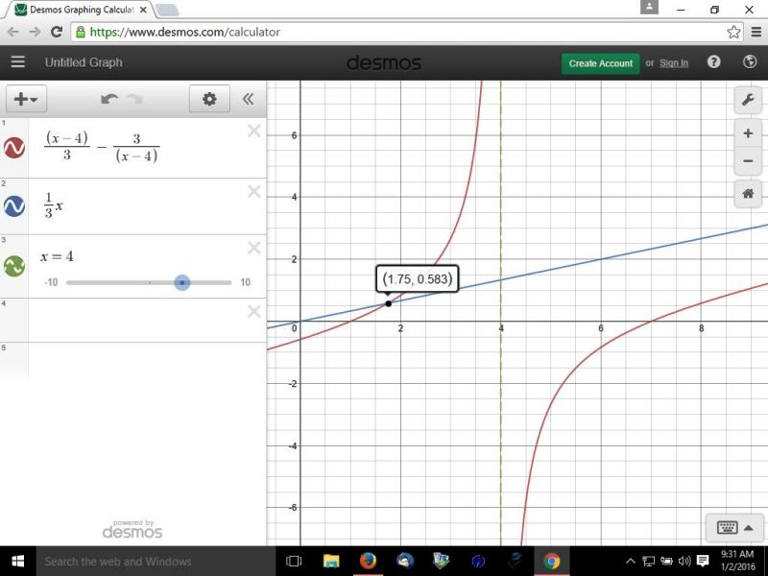Screen dimensions: 768x576
Task: Open the Chrome menu button
Action: [x=756, y=32]
